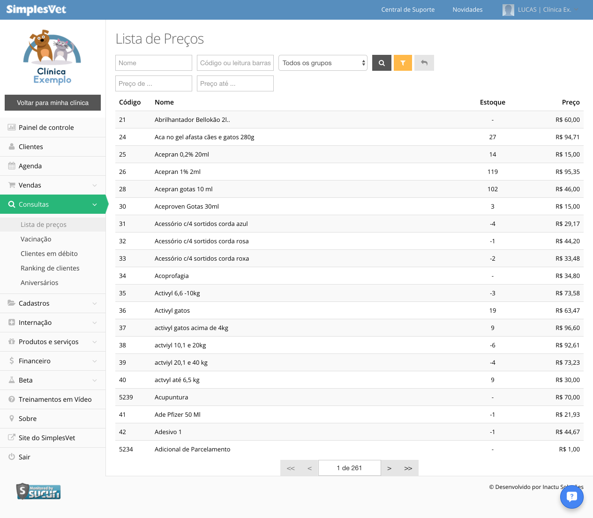
Task: Click the Nome search field
Action: (x=154, y=63)
